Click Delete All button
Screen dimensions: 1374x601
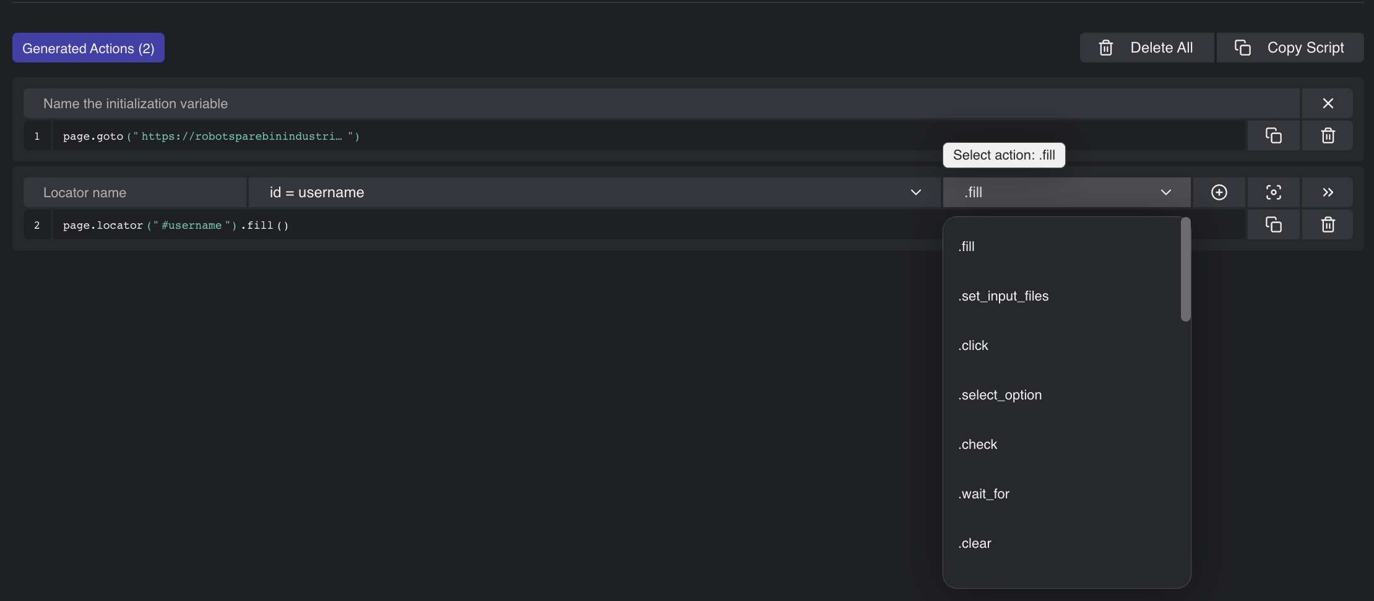pos(1147,48)
